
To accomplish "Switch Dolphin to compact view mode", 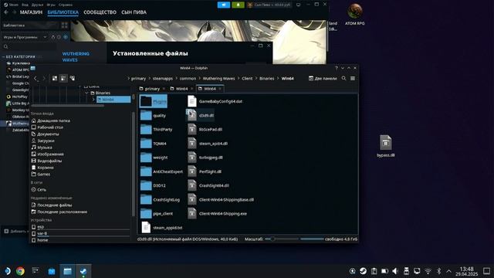I will (63, 78).
